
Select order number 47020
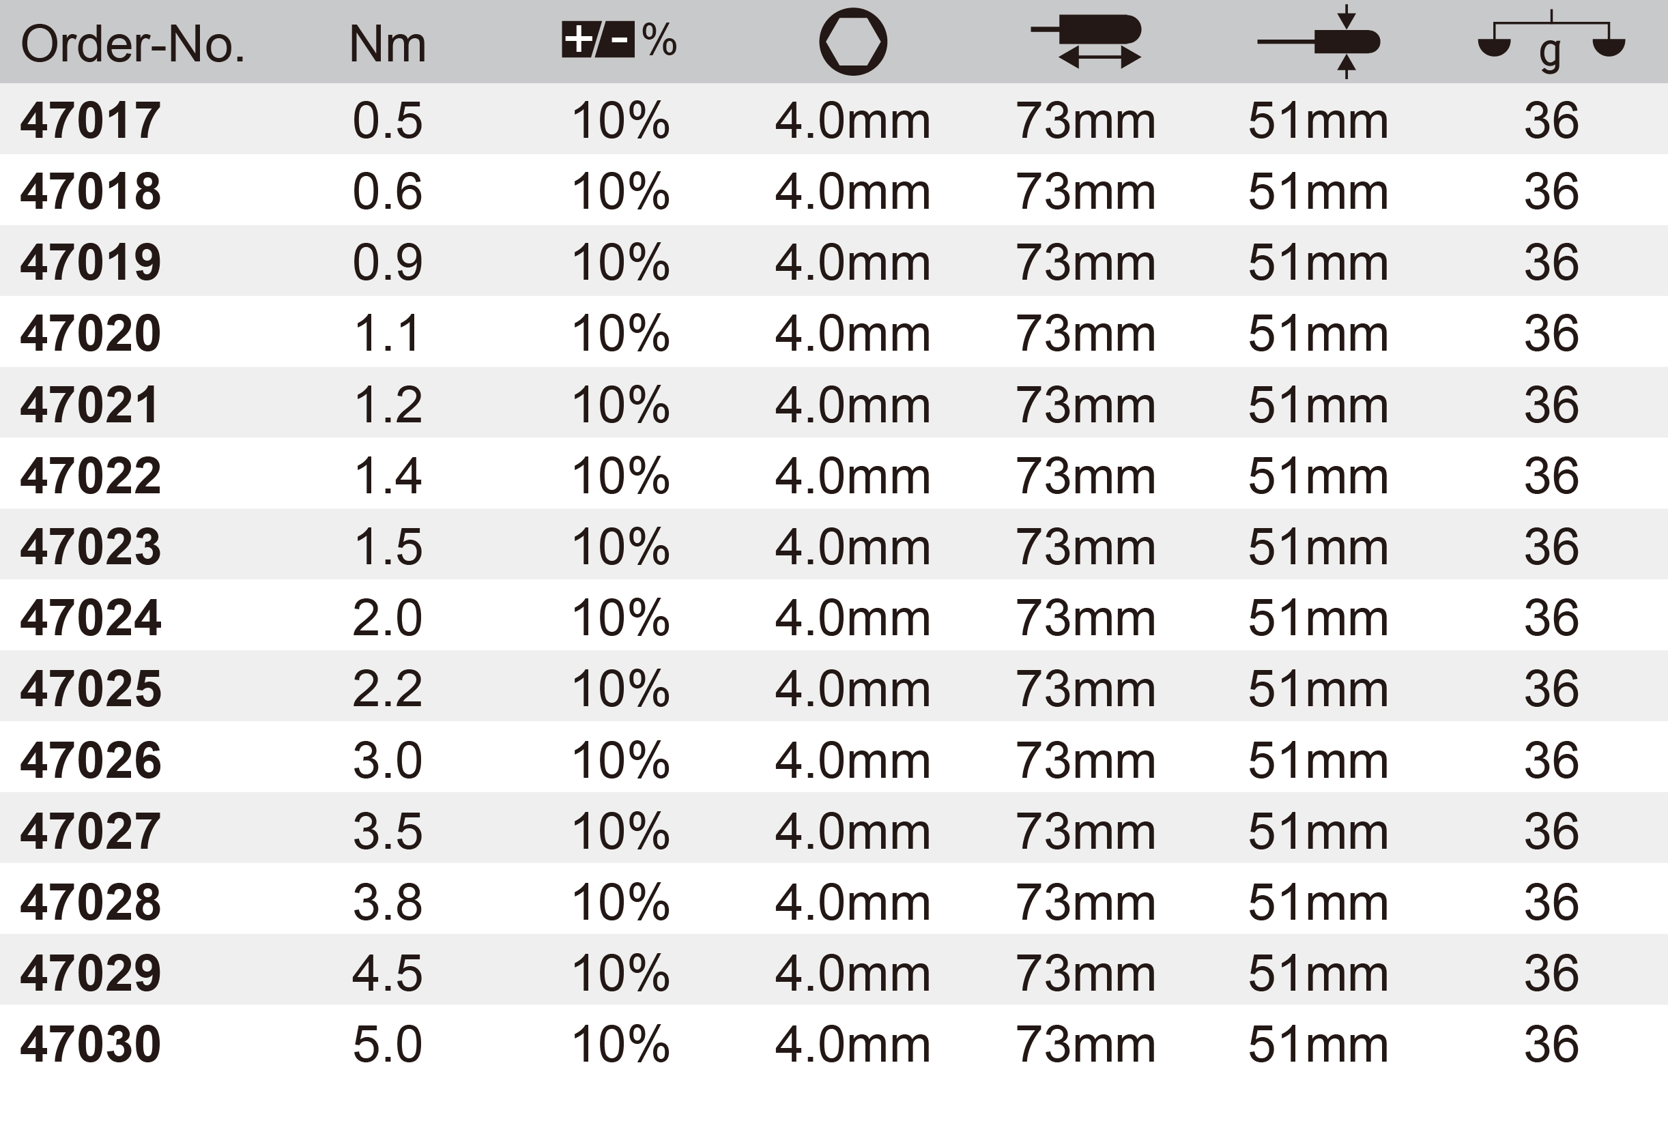pos(91,333)
